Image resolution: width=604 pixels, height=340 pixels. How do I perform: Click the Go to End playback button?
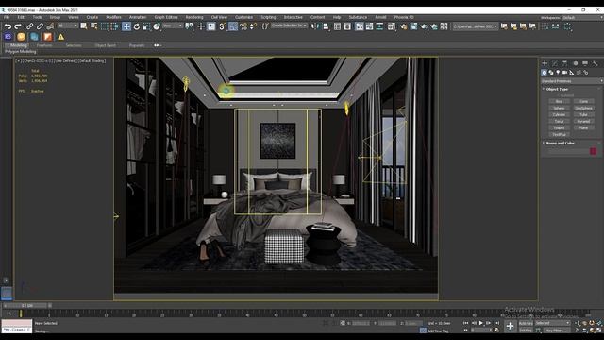tap(496, 323)
